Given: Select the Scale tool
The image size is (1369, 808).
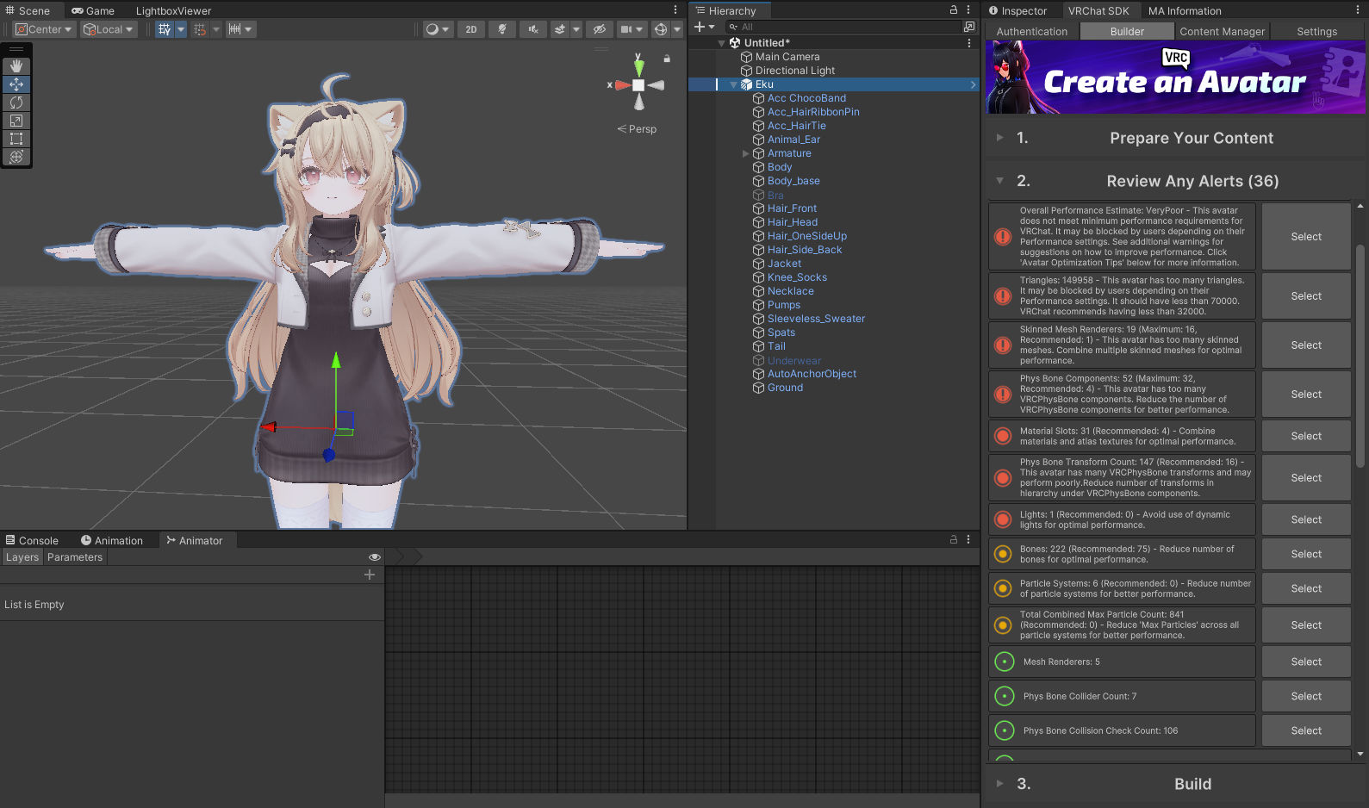Looking at the screenshot, I should (16, 121).
